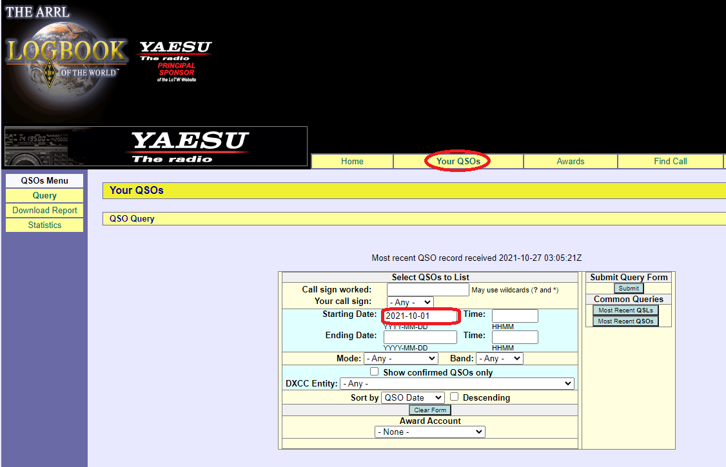The width and height of the screenshot is (726, 467).
Task: Go to the Awards tab
Action: click(570, 162)
